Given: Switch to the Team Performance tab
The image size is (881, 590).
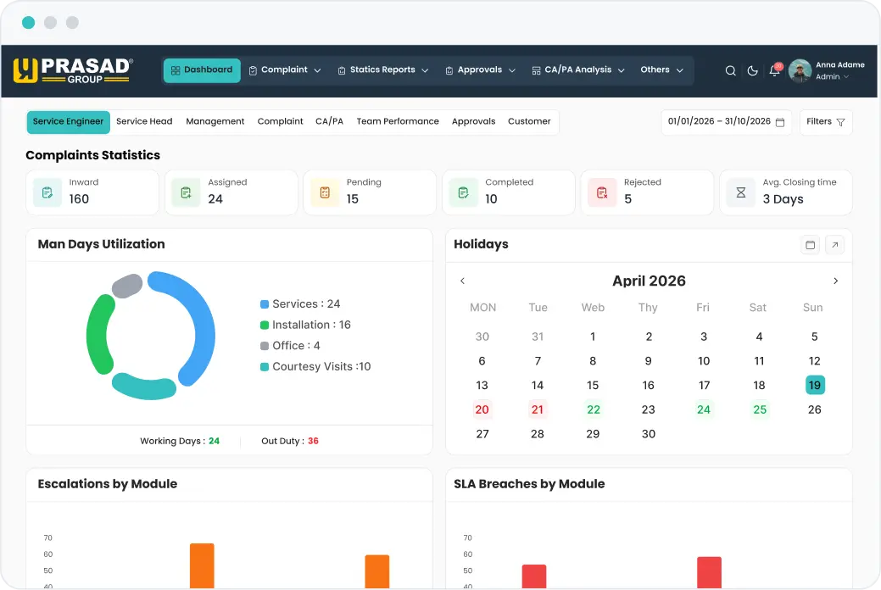Looking at the screenshot, I should pos(398,121).
